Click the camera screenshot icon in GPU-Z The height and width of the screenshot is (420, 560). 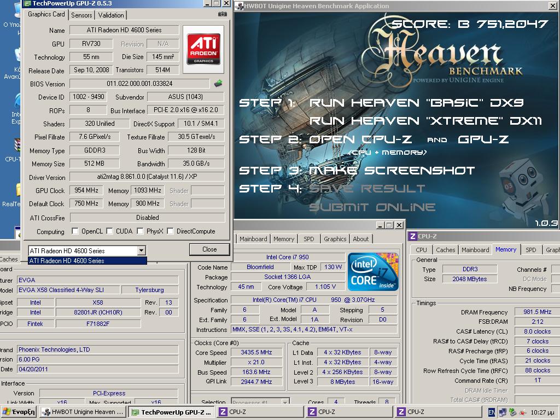222,14
